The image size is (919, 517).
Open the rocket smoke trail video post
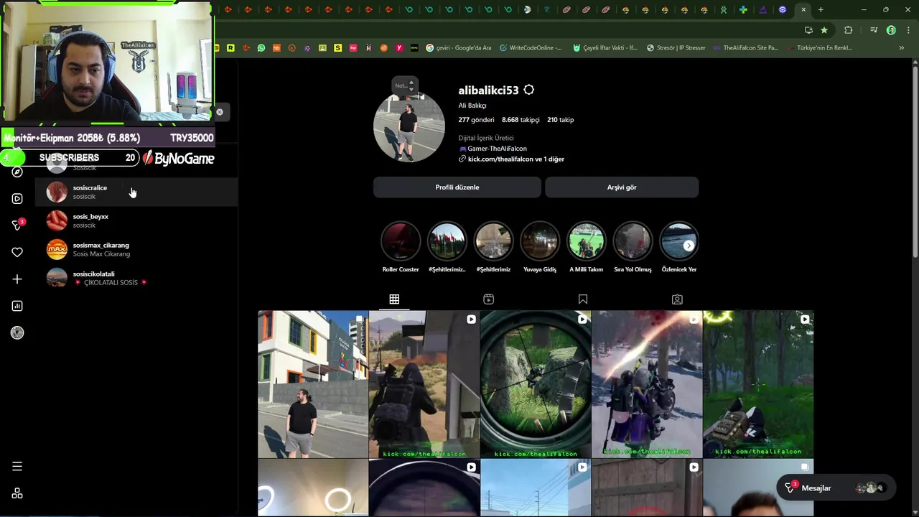pyautogui.click(x=647, y=384)
